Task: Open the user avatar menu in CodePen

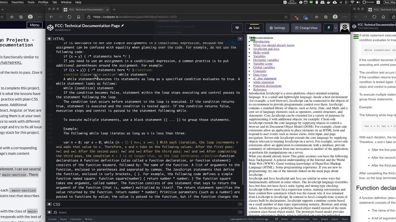Action: tap(345, 28)
